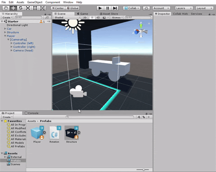Image resolution: width=216 pixels, height=172 pixels.
Task: Adjust the Project icon size slider
Action: [x=143, y=169]
